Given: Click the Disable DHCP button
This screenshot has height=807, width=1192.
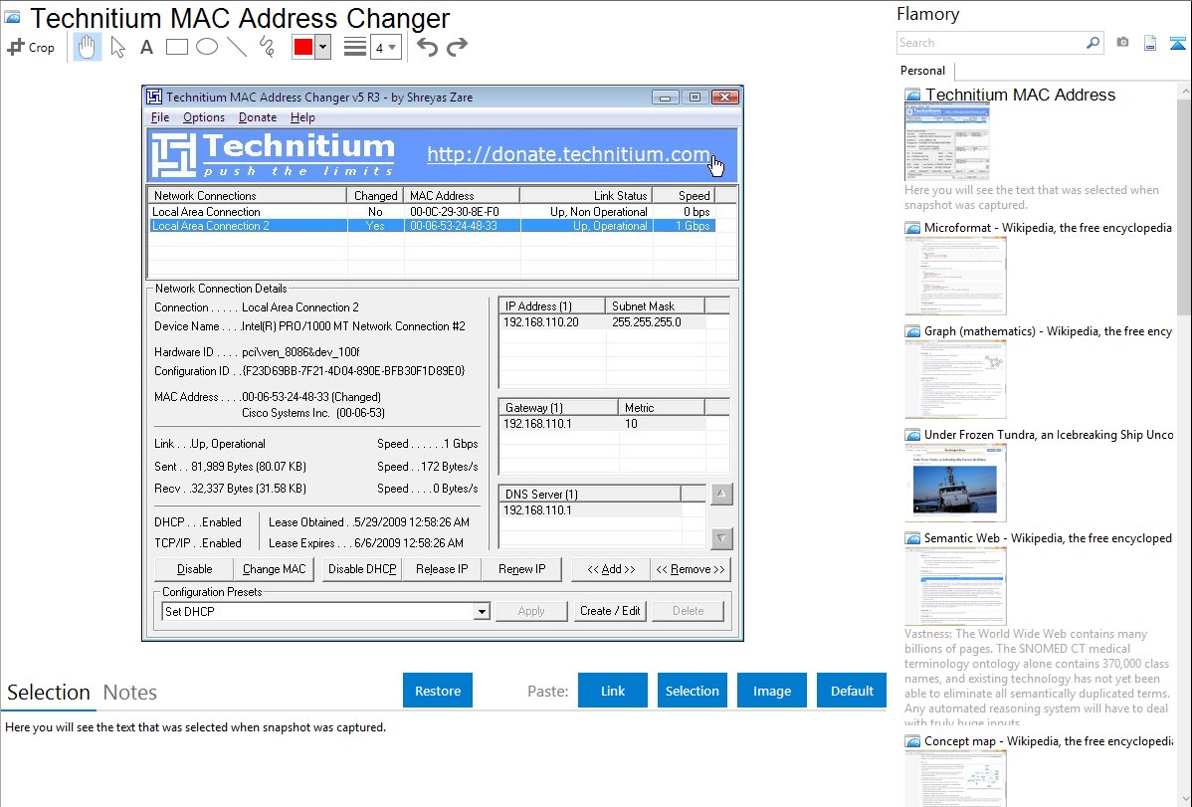Looking at the screenshot, I should tap(362, 569).
